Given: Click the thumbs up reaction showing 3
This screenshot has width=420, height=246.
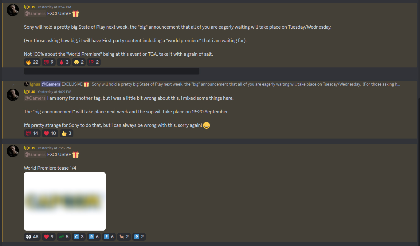Looking at the screenshot, I should click(x=66, y=133).
